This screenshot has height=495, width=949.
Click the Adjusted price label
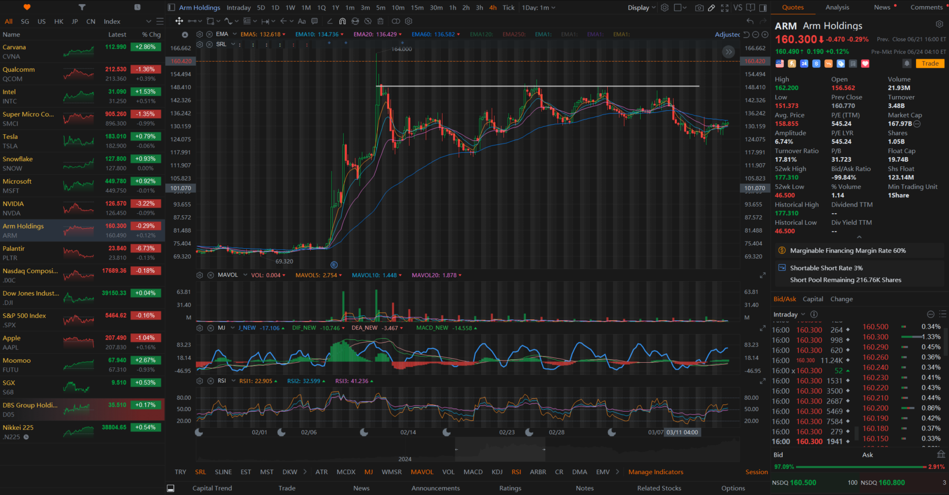pos(727,35)
